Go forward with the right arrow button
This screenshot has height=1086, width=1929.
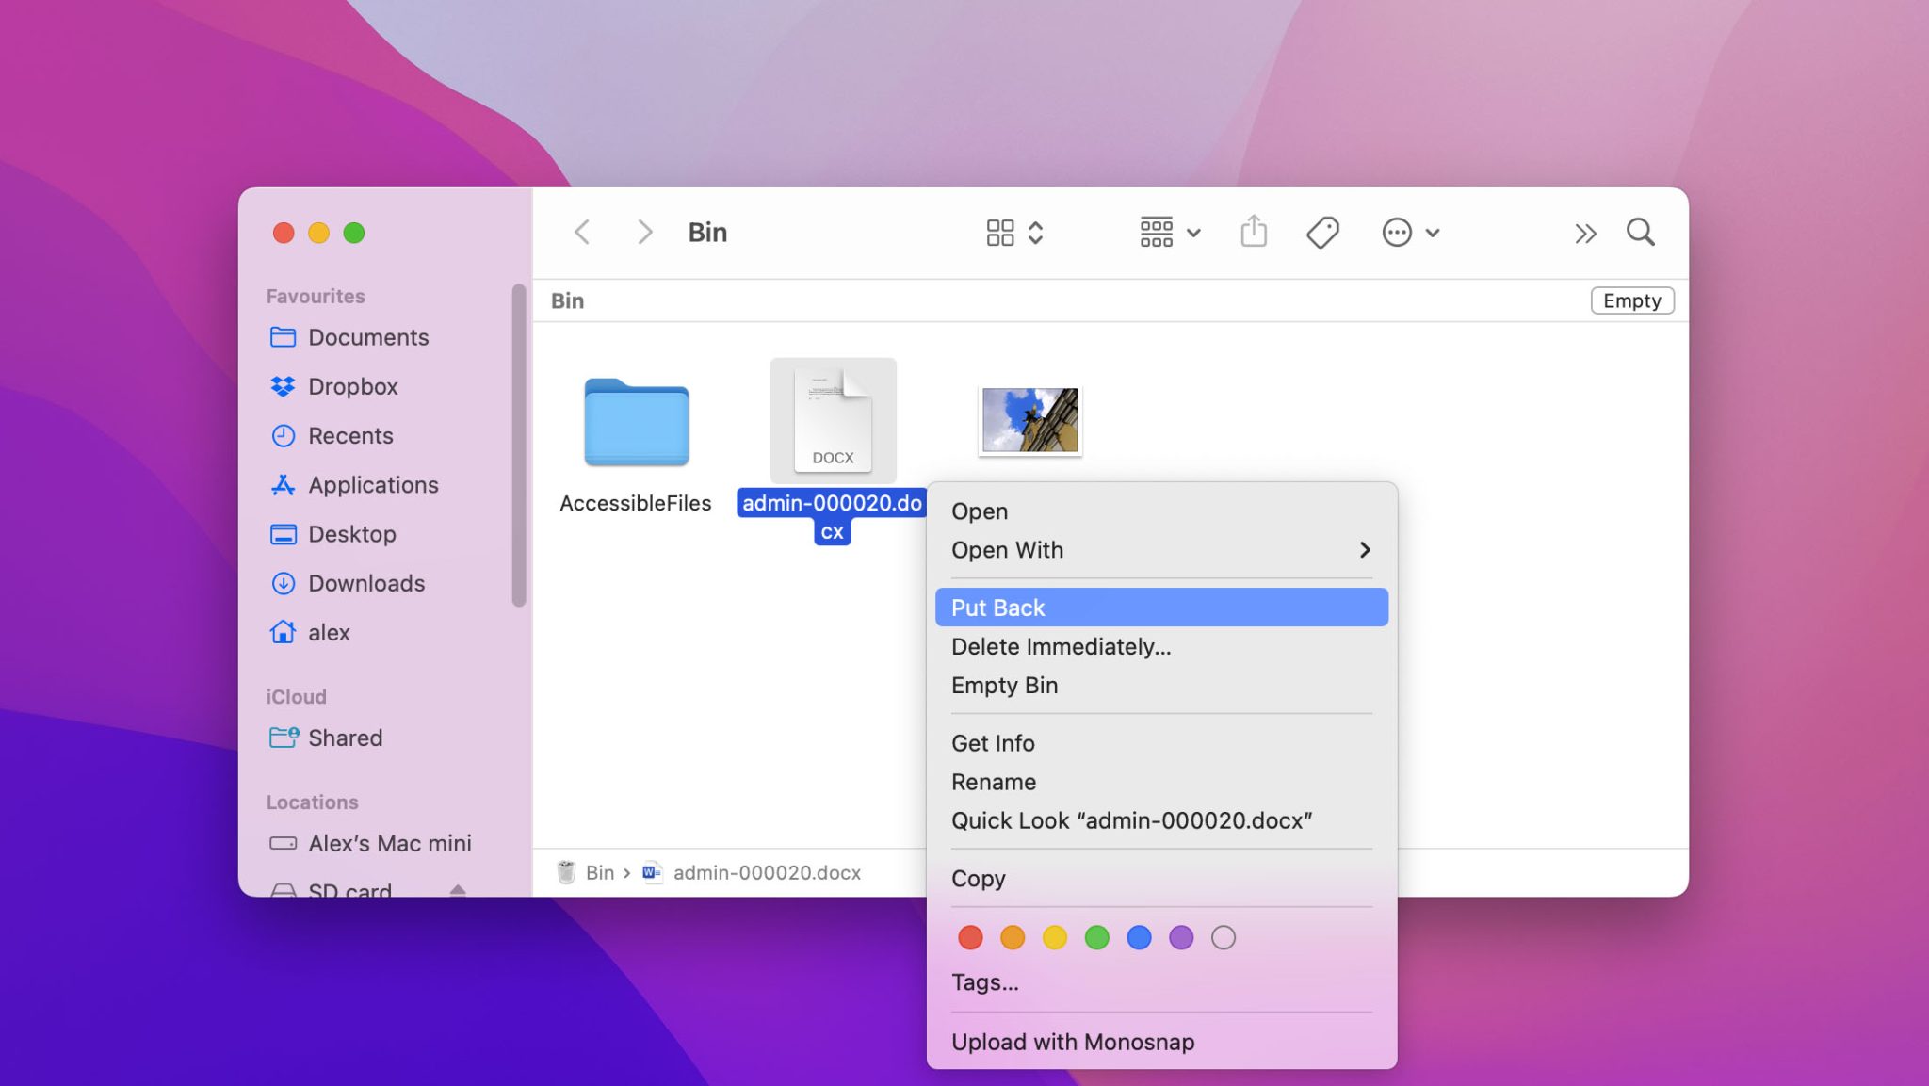pyautogui.click(x=644, y=232)
